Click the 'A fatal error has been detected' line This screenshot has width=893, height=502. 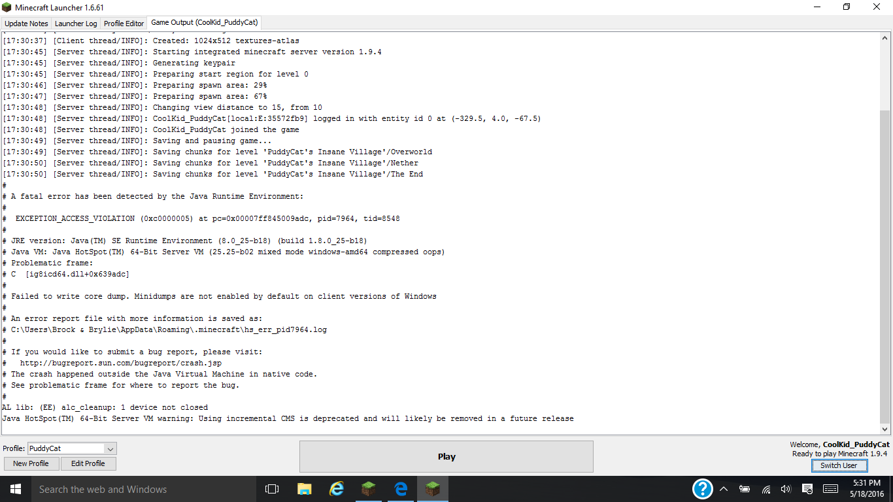(x=153, y=196)
